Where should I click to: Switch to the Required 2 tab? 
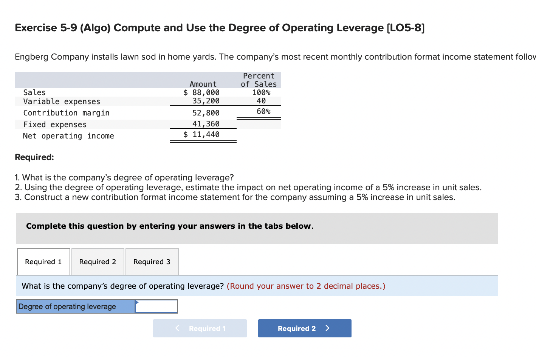point(97,262)
